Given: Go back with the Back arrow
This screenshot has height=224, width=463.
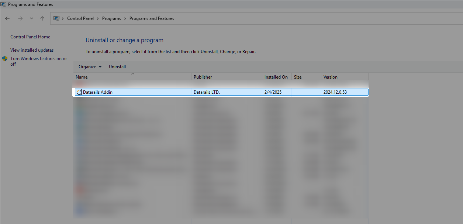Looking at the screenshot, I should pos(7,18).
